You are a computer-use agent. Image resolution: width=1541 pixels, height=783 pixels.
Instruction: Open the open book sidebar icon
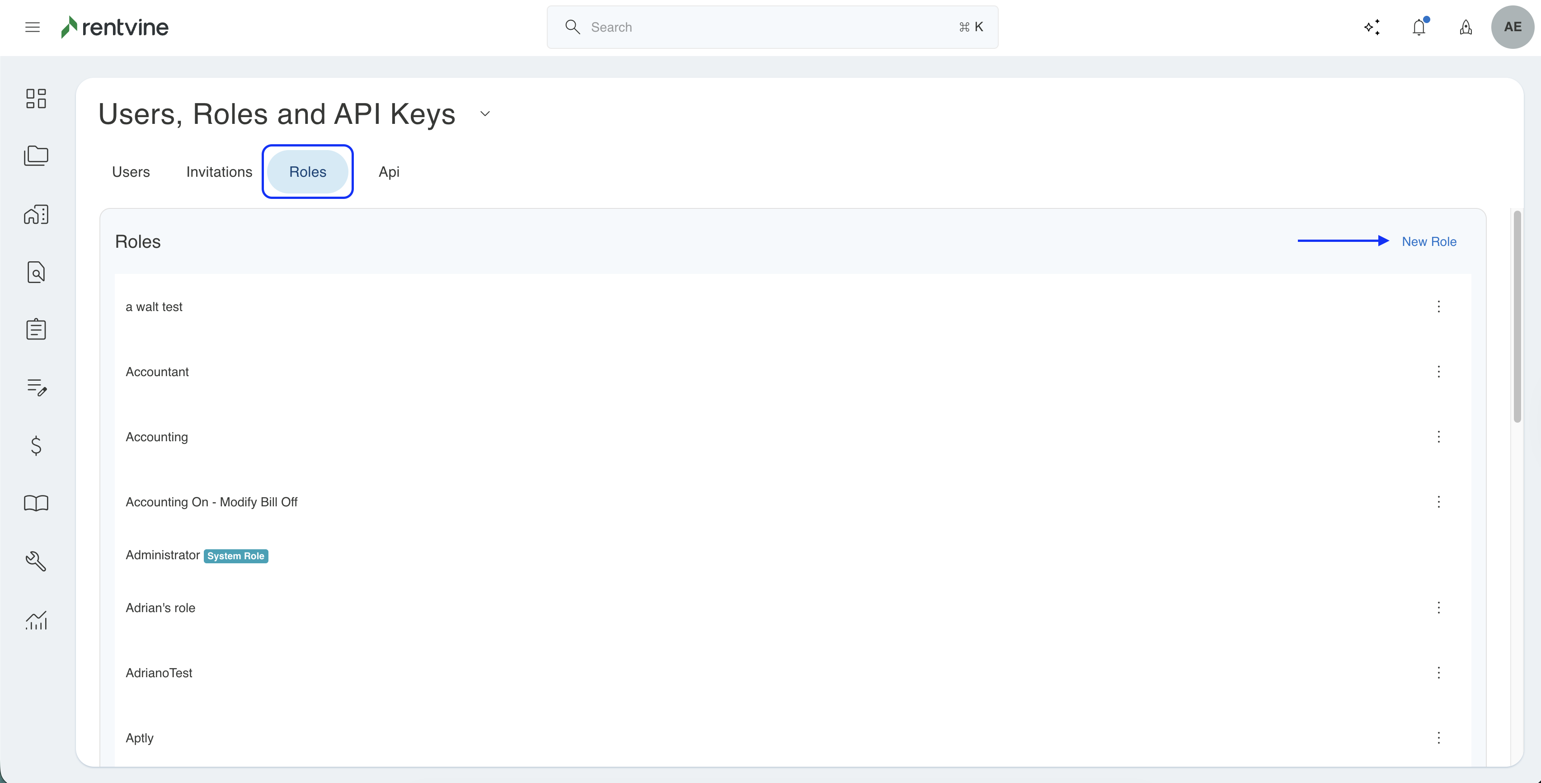pos(36,503)
